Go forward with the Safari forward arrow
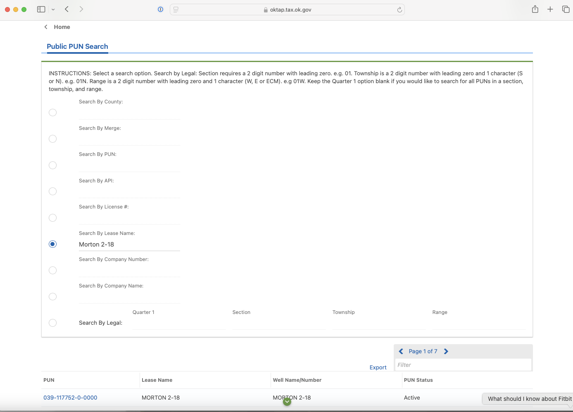 click(x=81, y=9)
